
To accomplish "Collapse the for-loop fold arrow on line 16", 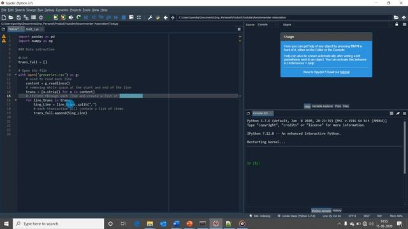I will point(15,100).
